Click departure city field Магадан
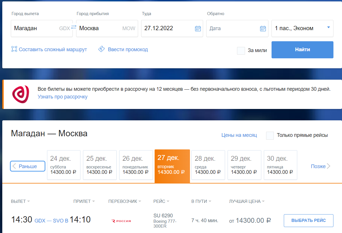 click(x=42, y=28)
